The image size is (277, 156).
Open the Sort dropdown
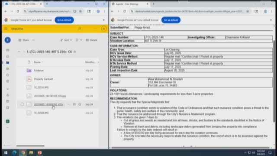[66, 40]
